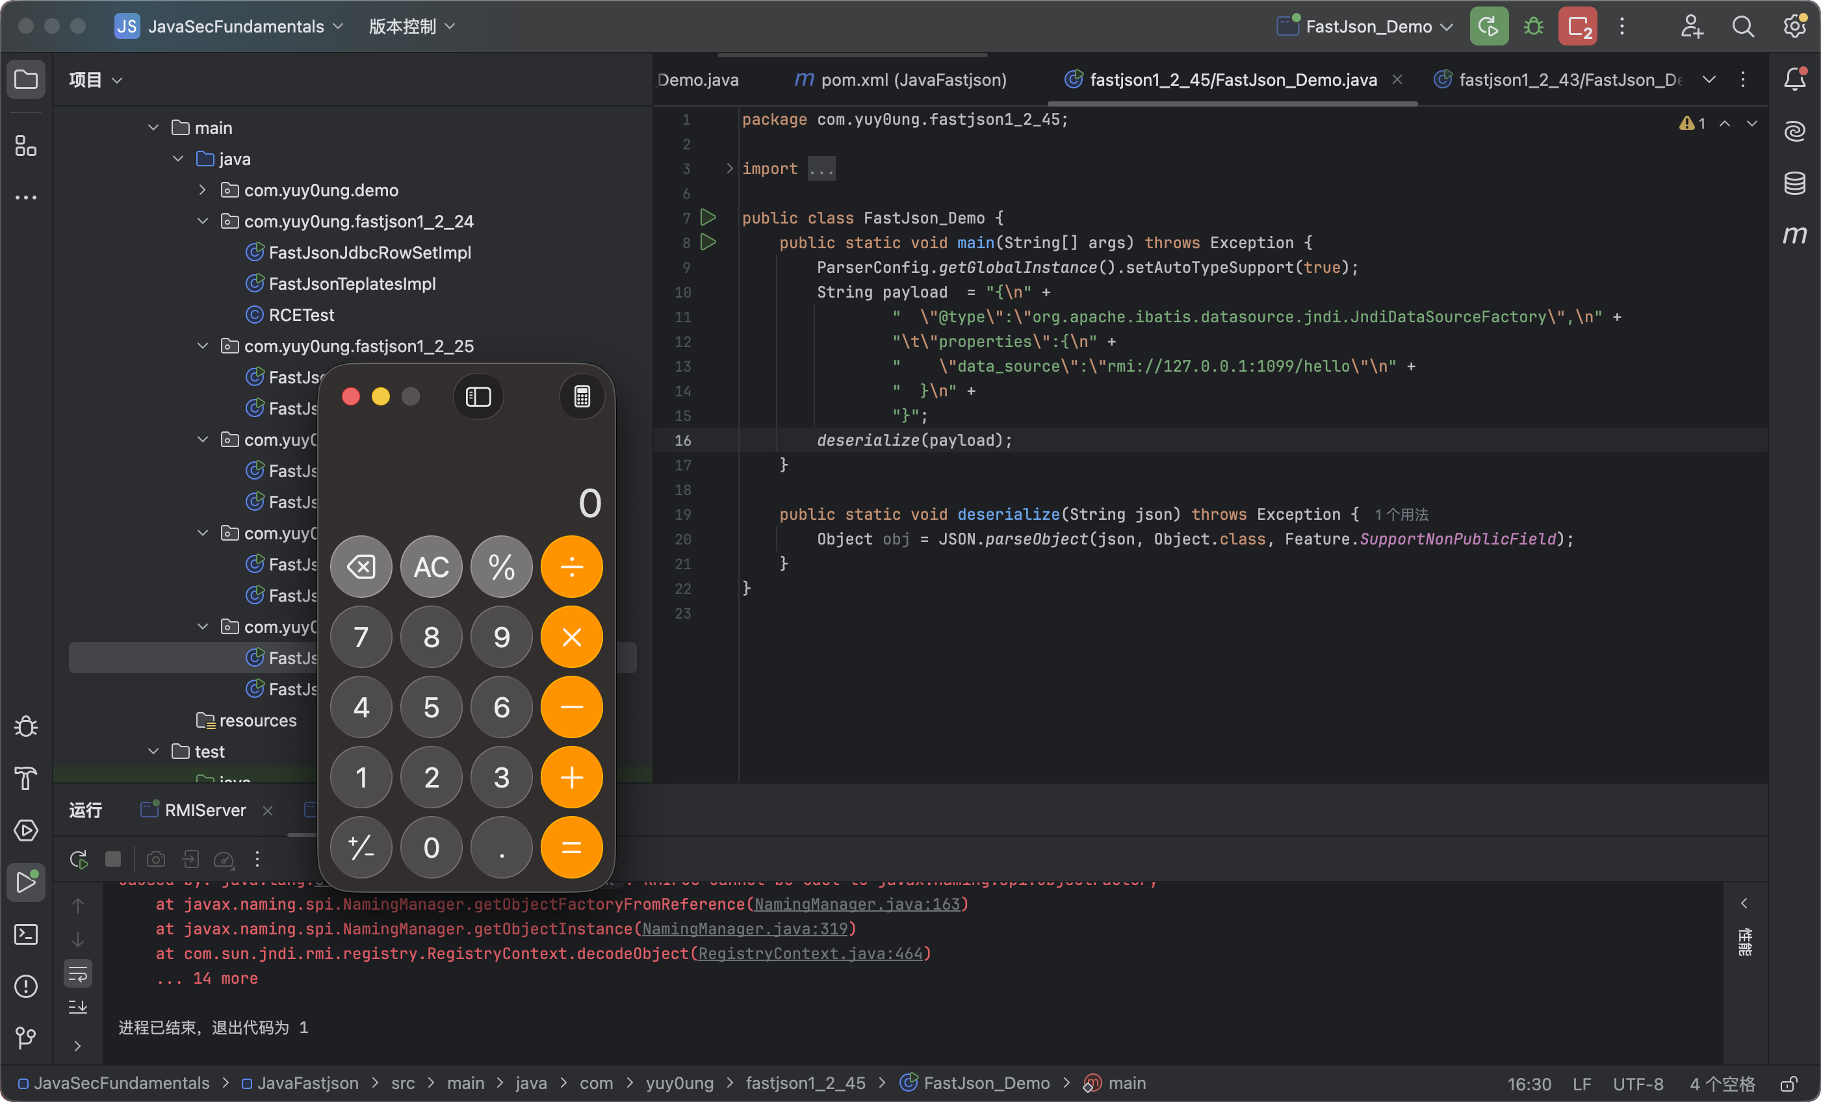1821x1102 pixels.
Task: Open the Maven tool window icon
Action: pos(1794,235)
